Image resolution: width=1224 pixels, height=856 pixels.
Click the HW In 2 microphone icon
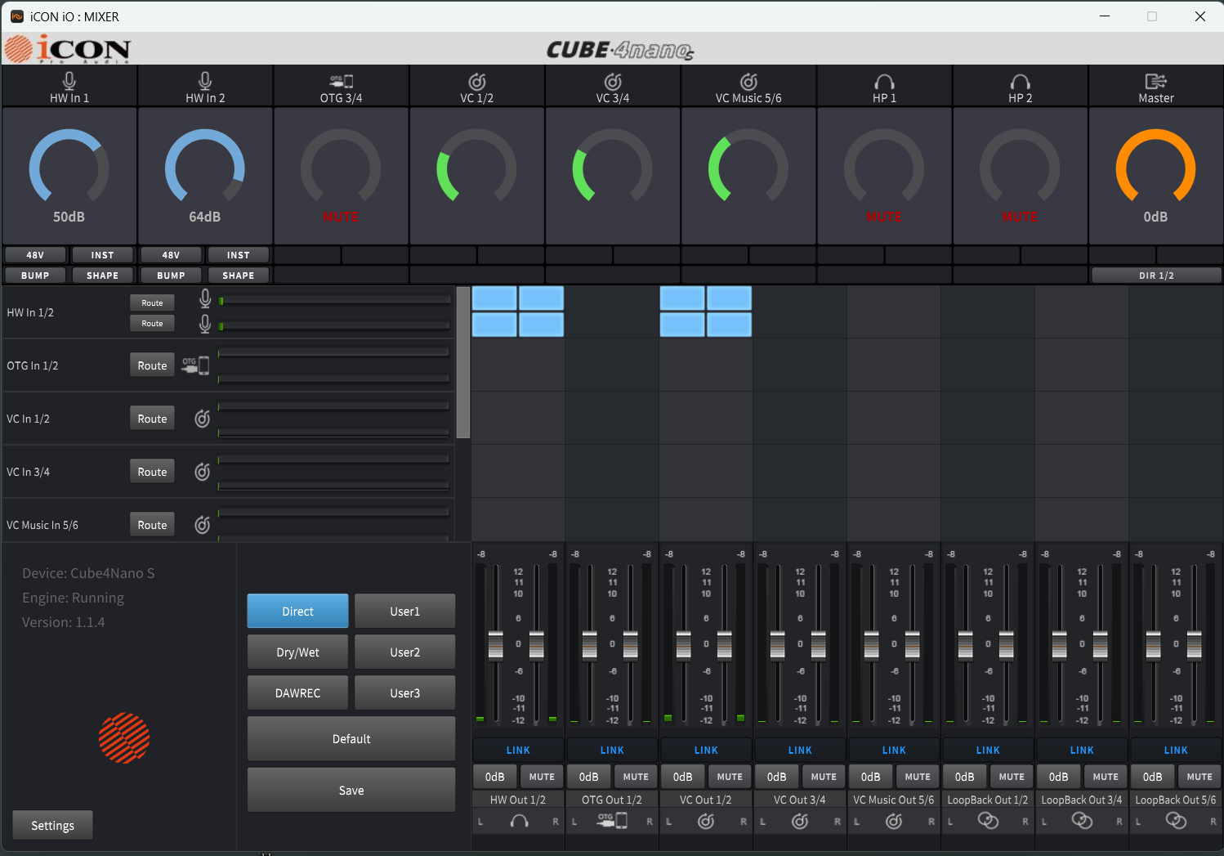click(x=205, y=81)
